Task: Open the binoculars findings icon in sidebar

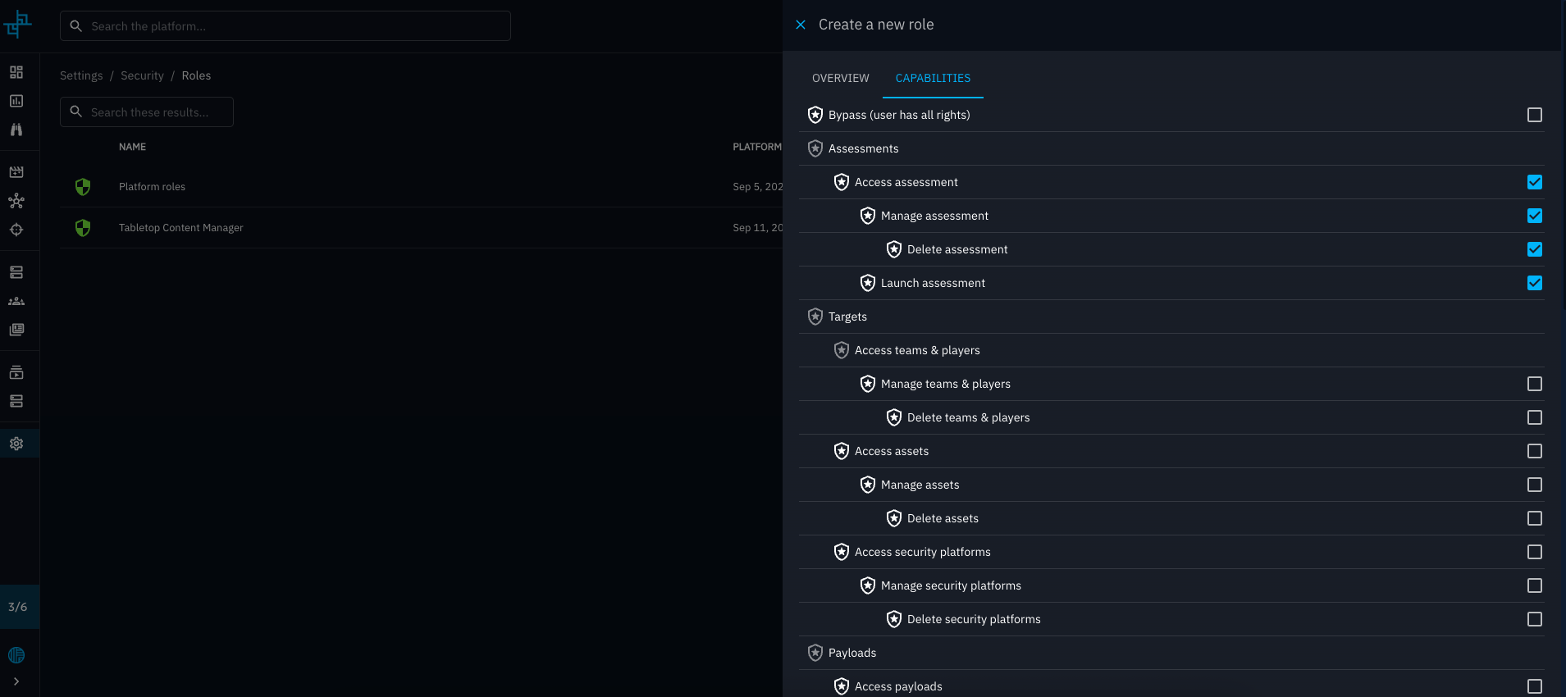Action: tap(16, 130)
